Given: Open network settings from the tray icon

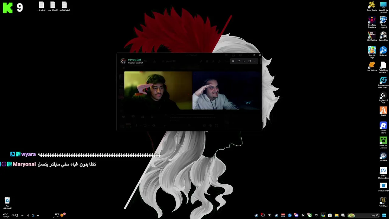Looking at the screenshot, I should pyautogui.click(x=17, y=215).
